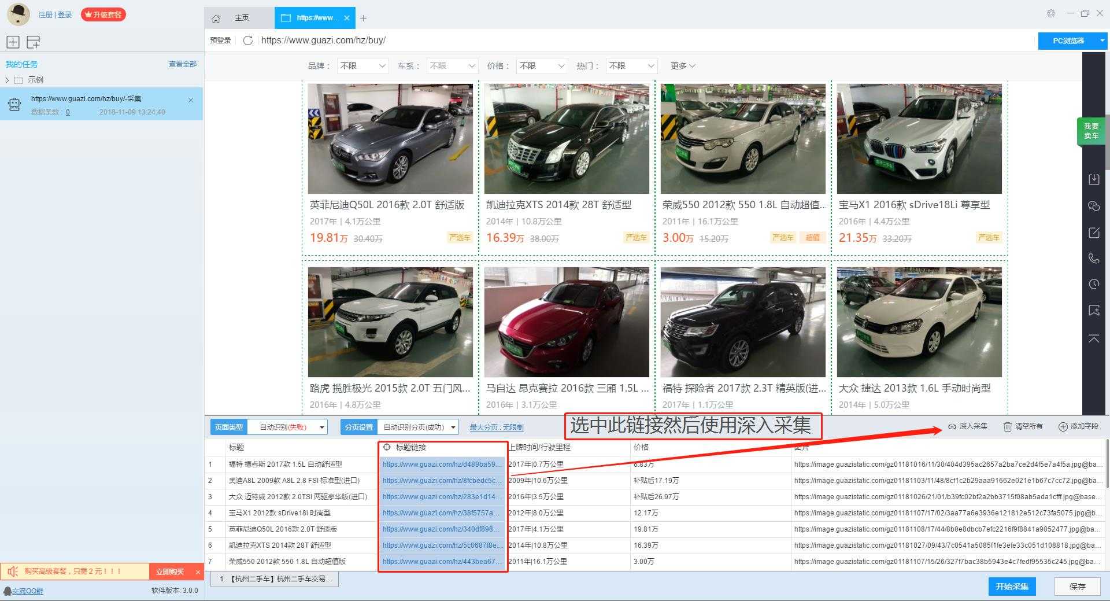Remove the guazi collection task from list
This screenshot has height=601, width=1110.
[191, 100]
